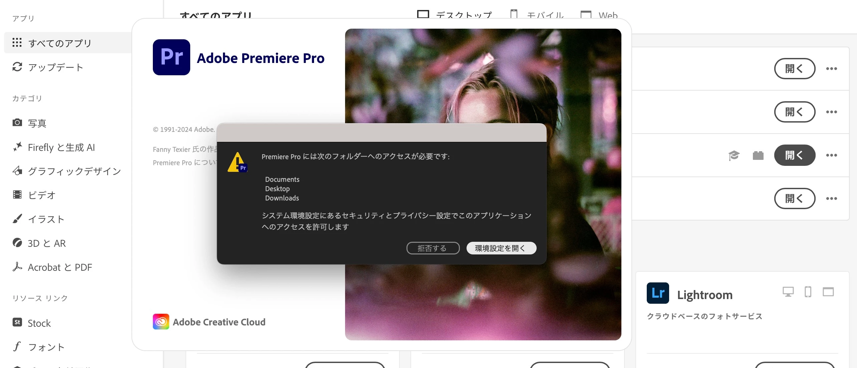Open Stock resource link
The height and width of the screenshot is (368, 857).
point(39,323)
